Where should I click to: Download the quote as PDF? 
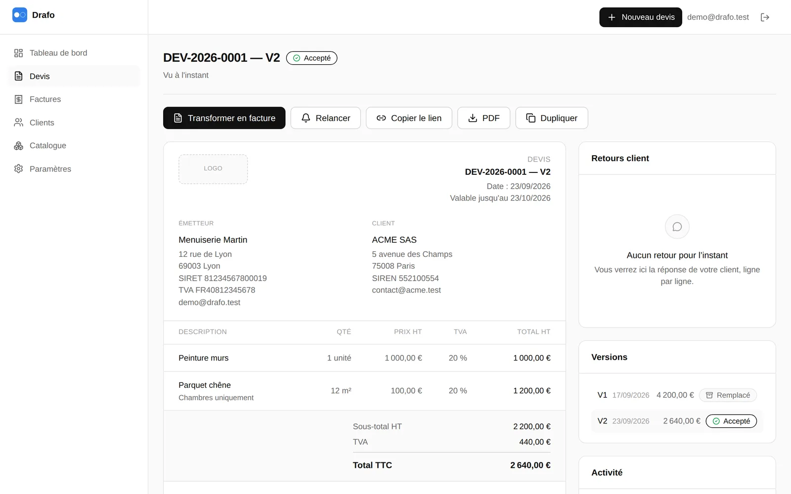pos(483,118)
